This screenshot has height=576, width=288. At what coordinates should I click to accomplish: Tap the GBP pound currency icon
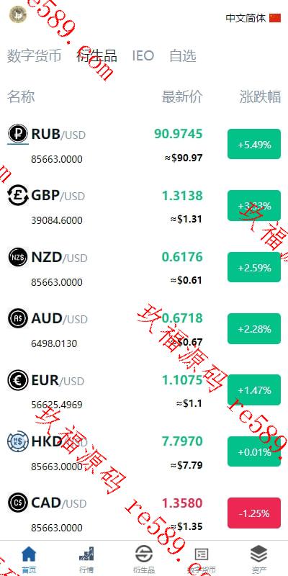[x=17, y=195]
